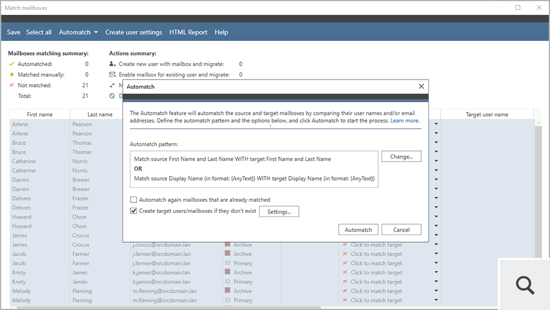Expand target dropdown arrow for last m.fleming row
This screenshot has width=550, height=310.
436,301
